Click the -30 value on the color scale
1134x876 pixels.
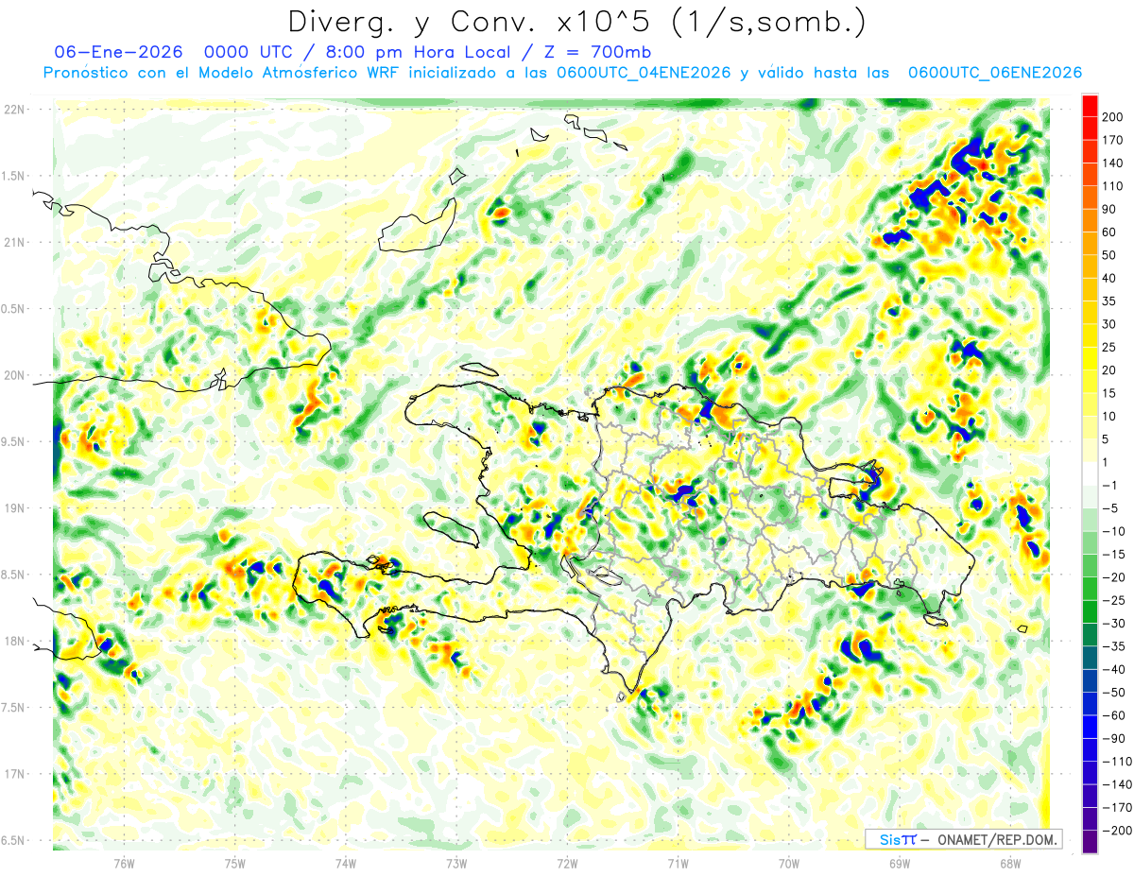coord(1112,624)
